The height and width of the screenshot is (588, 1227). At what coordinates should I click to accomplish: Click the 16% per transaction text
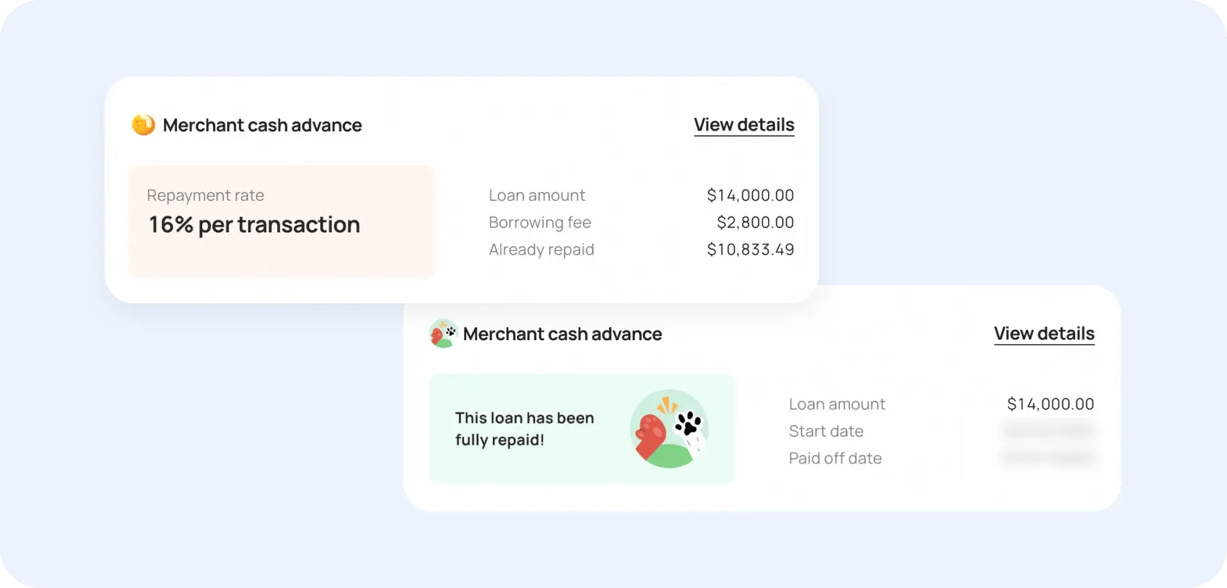pyautogui.click(x=254, y=224)
